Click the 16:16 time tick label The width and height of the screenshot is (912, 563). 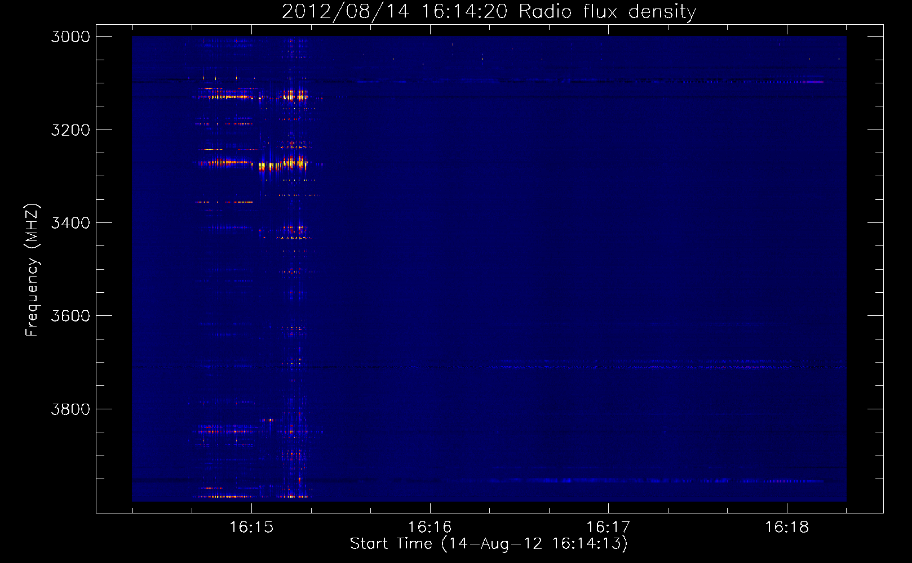[x=430, y=528]
